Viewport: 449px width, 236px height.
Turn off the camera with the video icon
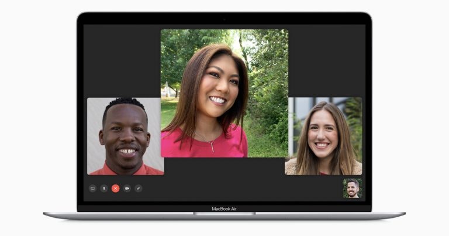(x=127, y=189)
